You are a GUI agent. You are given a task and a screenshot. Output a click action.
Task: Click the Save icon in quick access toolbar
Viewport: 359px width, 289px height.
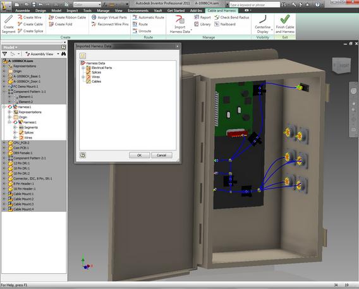click(x=33, y=4)
